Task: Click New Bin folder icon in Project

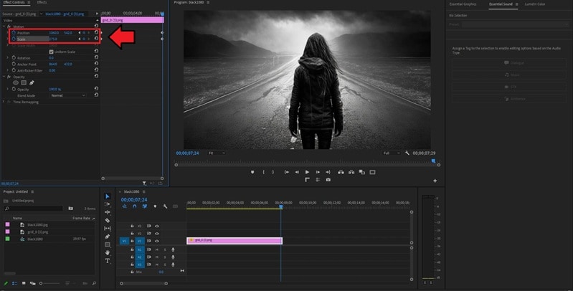Action: [70, 209]
